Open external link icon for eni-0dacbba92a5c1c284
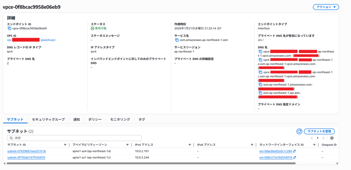 point(295,151)
